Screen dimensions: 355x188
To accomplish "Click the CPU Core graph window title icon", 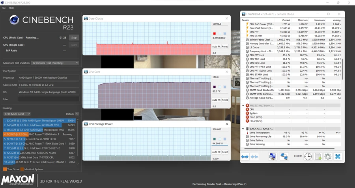I will click(86, 72).
